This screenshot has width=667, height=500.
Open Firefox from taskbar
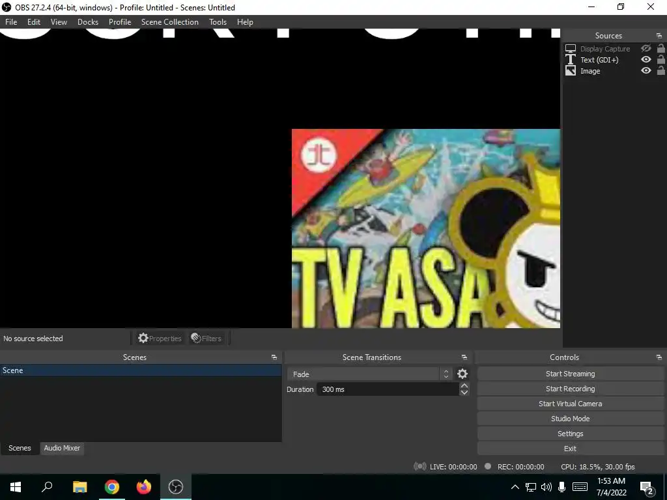pyautogui.click(x=144, y=487)
